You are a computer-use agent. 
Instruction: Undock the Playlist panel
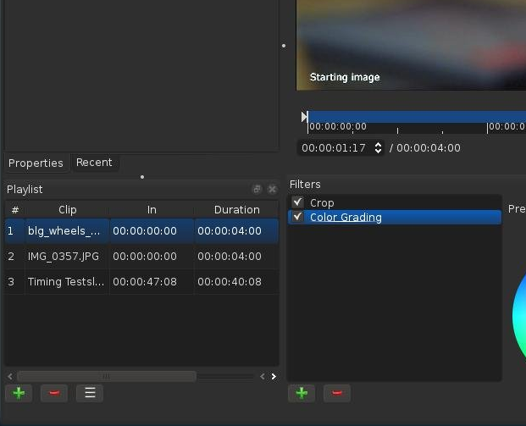257,189
